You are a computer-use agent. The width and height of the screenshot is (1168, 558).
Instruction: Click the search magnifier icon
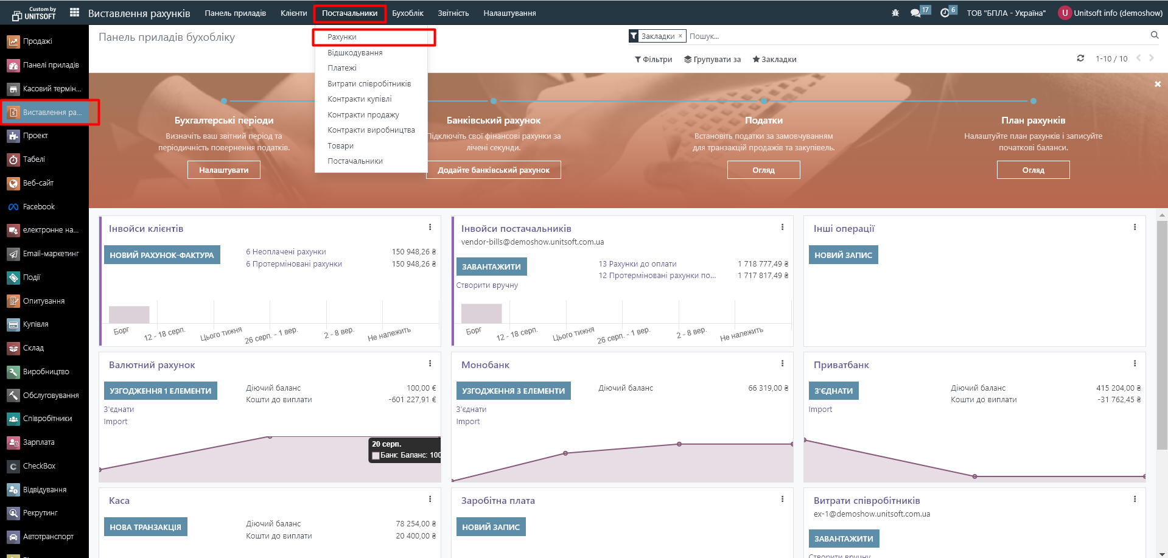pos(1154,35)
